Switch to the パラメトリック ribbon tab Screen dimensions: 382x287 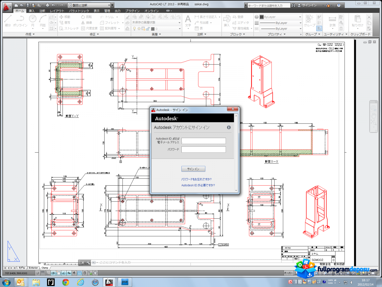point(79,11)
